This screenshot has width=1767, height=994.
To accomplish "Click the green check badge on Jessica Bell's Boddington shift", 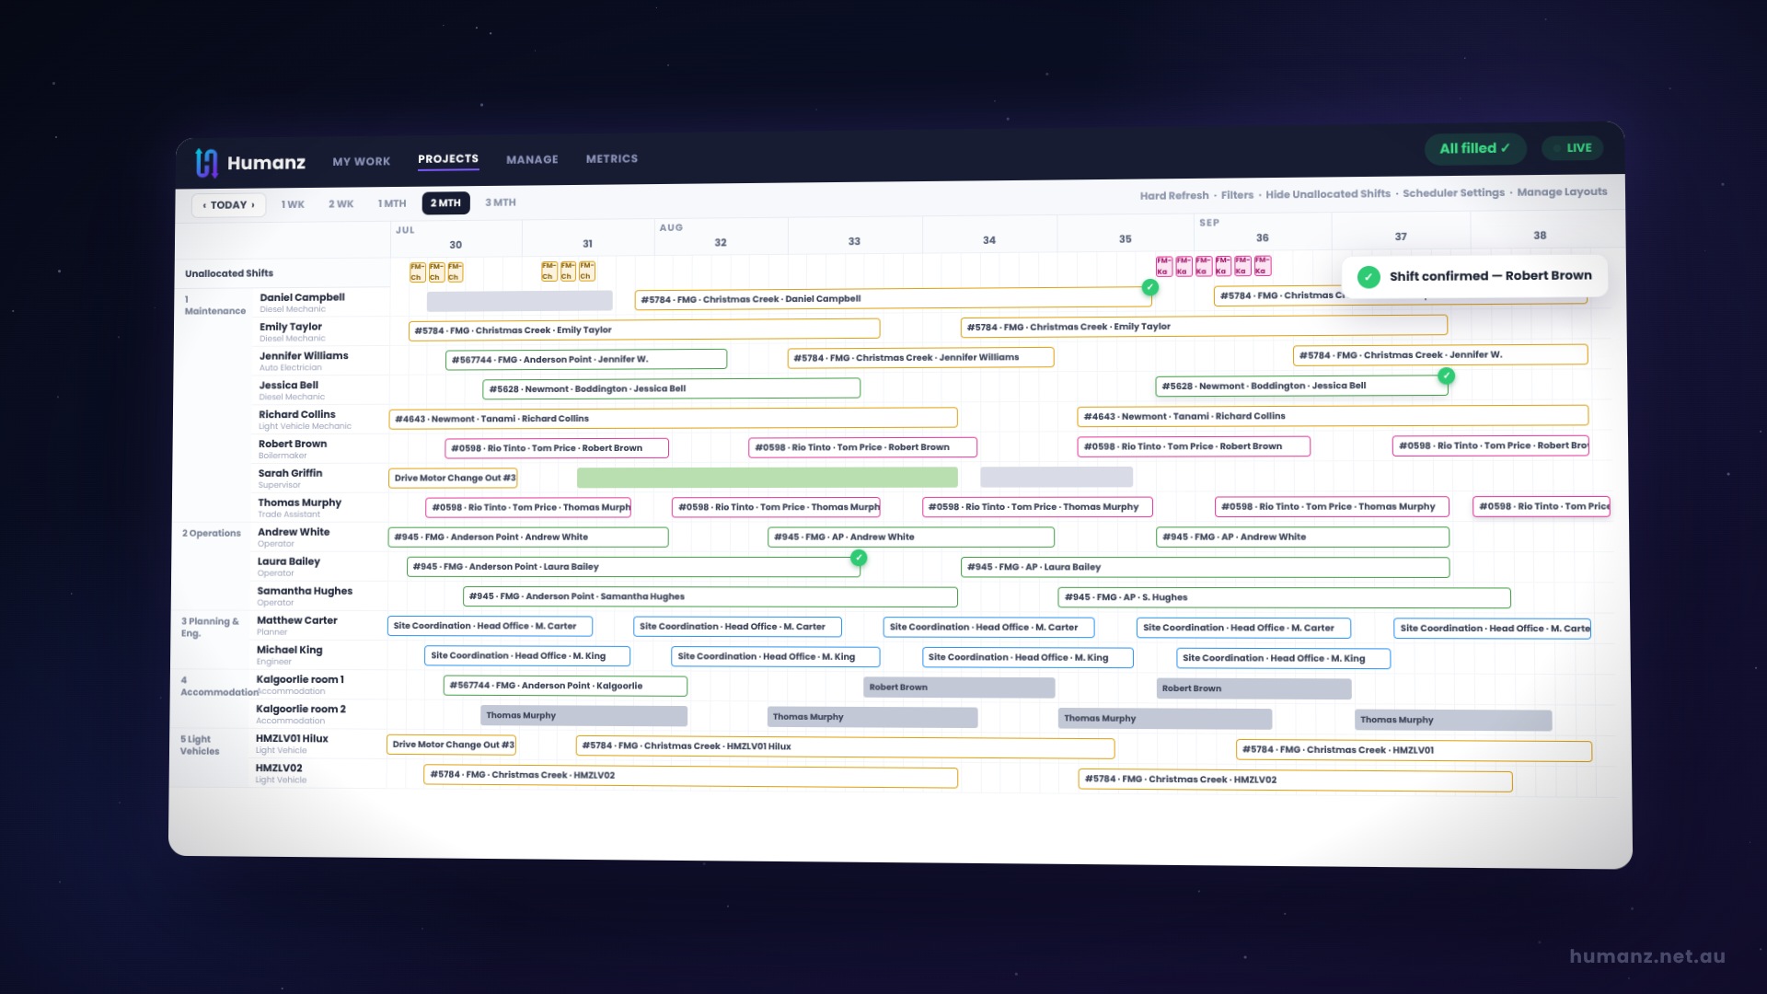I will [x=1446, y=376].
